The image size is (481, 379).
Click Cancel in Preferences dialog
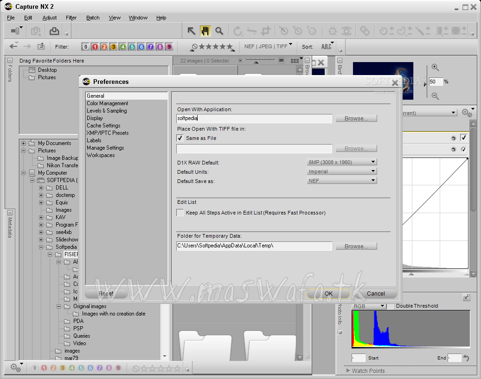pos(376,294)
